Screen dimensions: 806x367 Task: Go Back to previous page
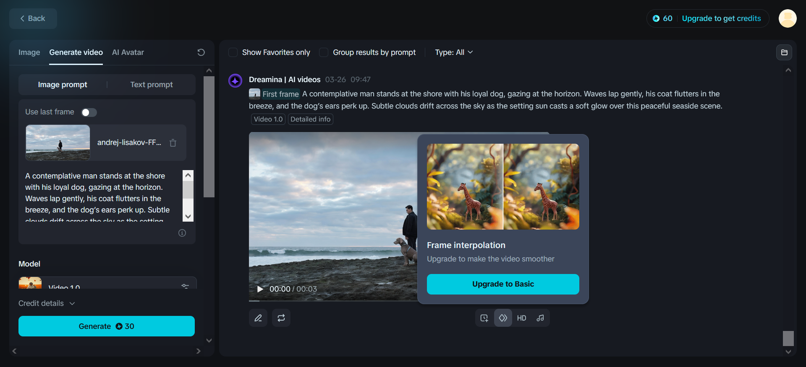[33, 18]
